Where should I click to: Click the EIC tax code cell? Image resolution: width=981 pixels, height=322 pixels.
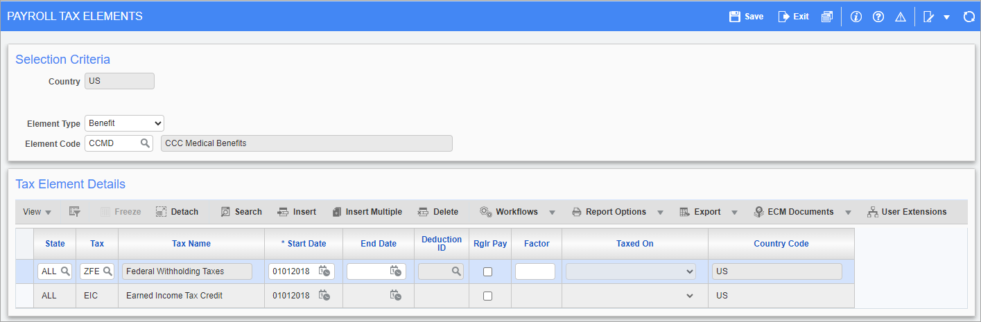pyautogui.click(x=97, y=296)
